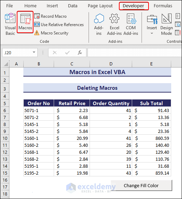Open control Properties icon

click(x=178, y=16)
